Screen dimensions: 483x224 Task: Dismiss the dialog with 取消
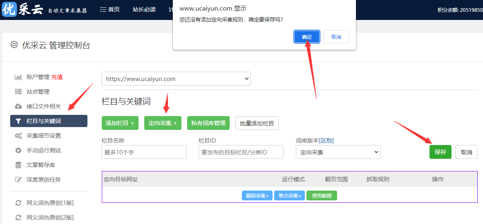[336, 37]
